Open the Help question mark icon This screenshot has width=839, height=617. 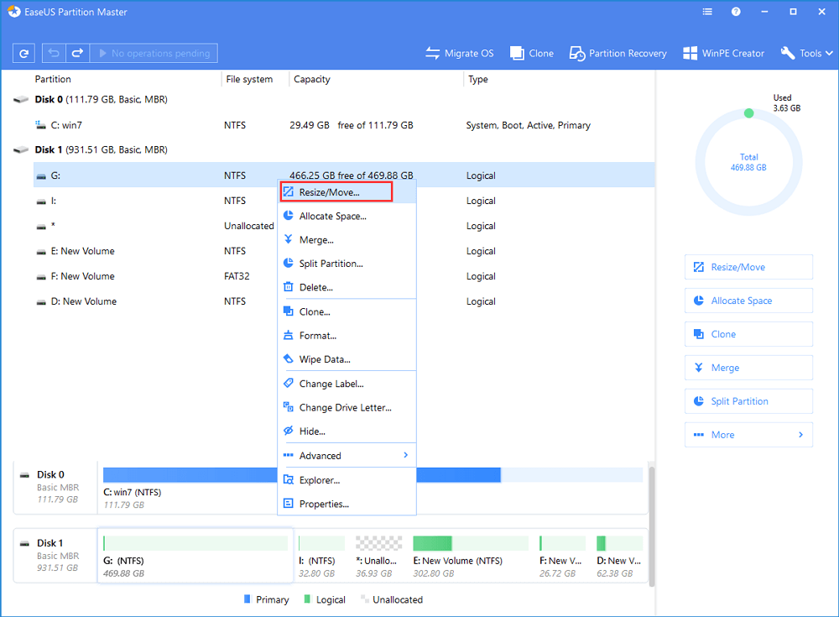click(x=737, y=12)
